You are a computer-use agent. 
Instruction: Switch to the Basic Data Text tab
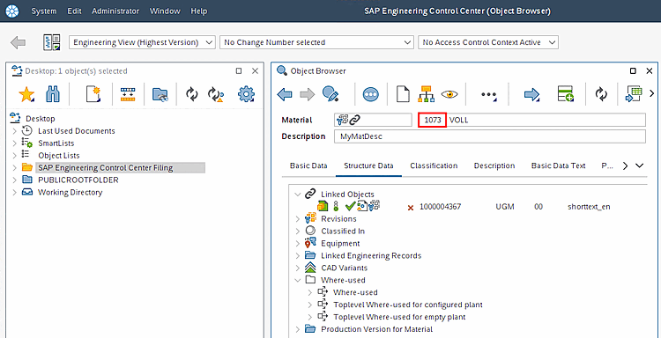[558, 165]
